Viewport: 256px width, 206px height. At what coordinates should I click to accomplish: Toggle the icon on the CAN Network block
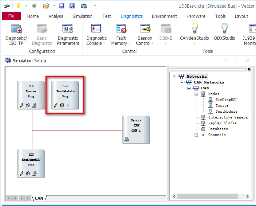(x=127, y=139)
